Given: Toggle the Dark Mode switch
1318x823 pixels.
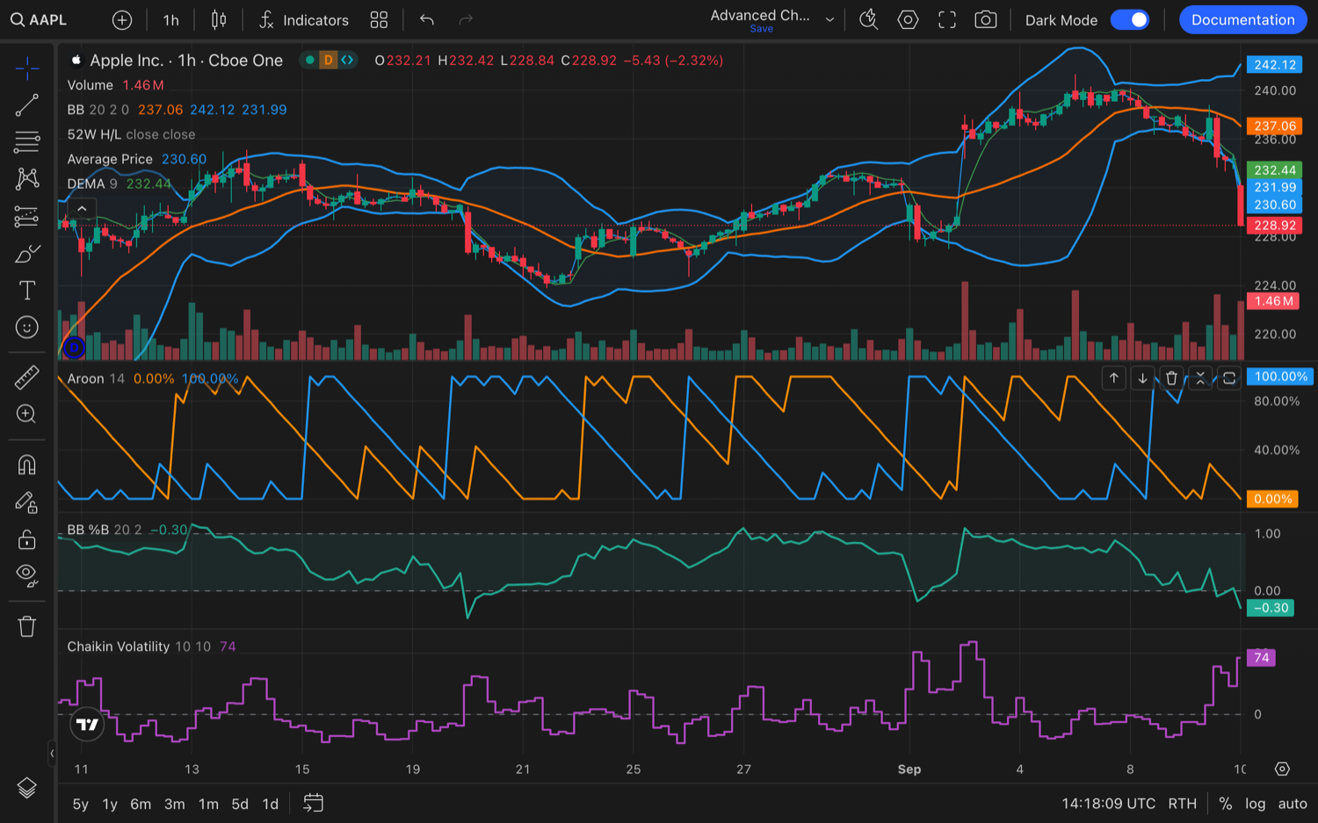Looking at the screenshot, I should pyautogui.click(x=1130, y=19).
